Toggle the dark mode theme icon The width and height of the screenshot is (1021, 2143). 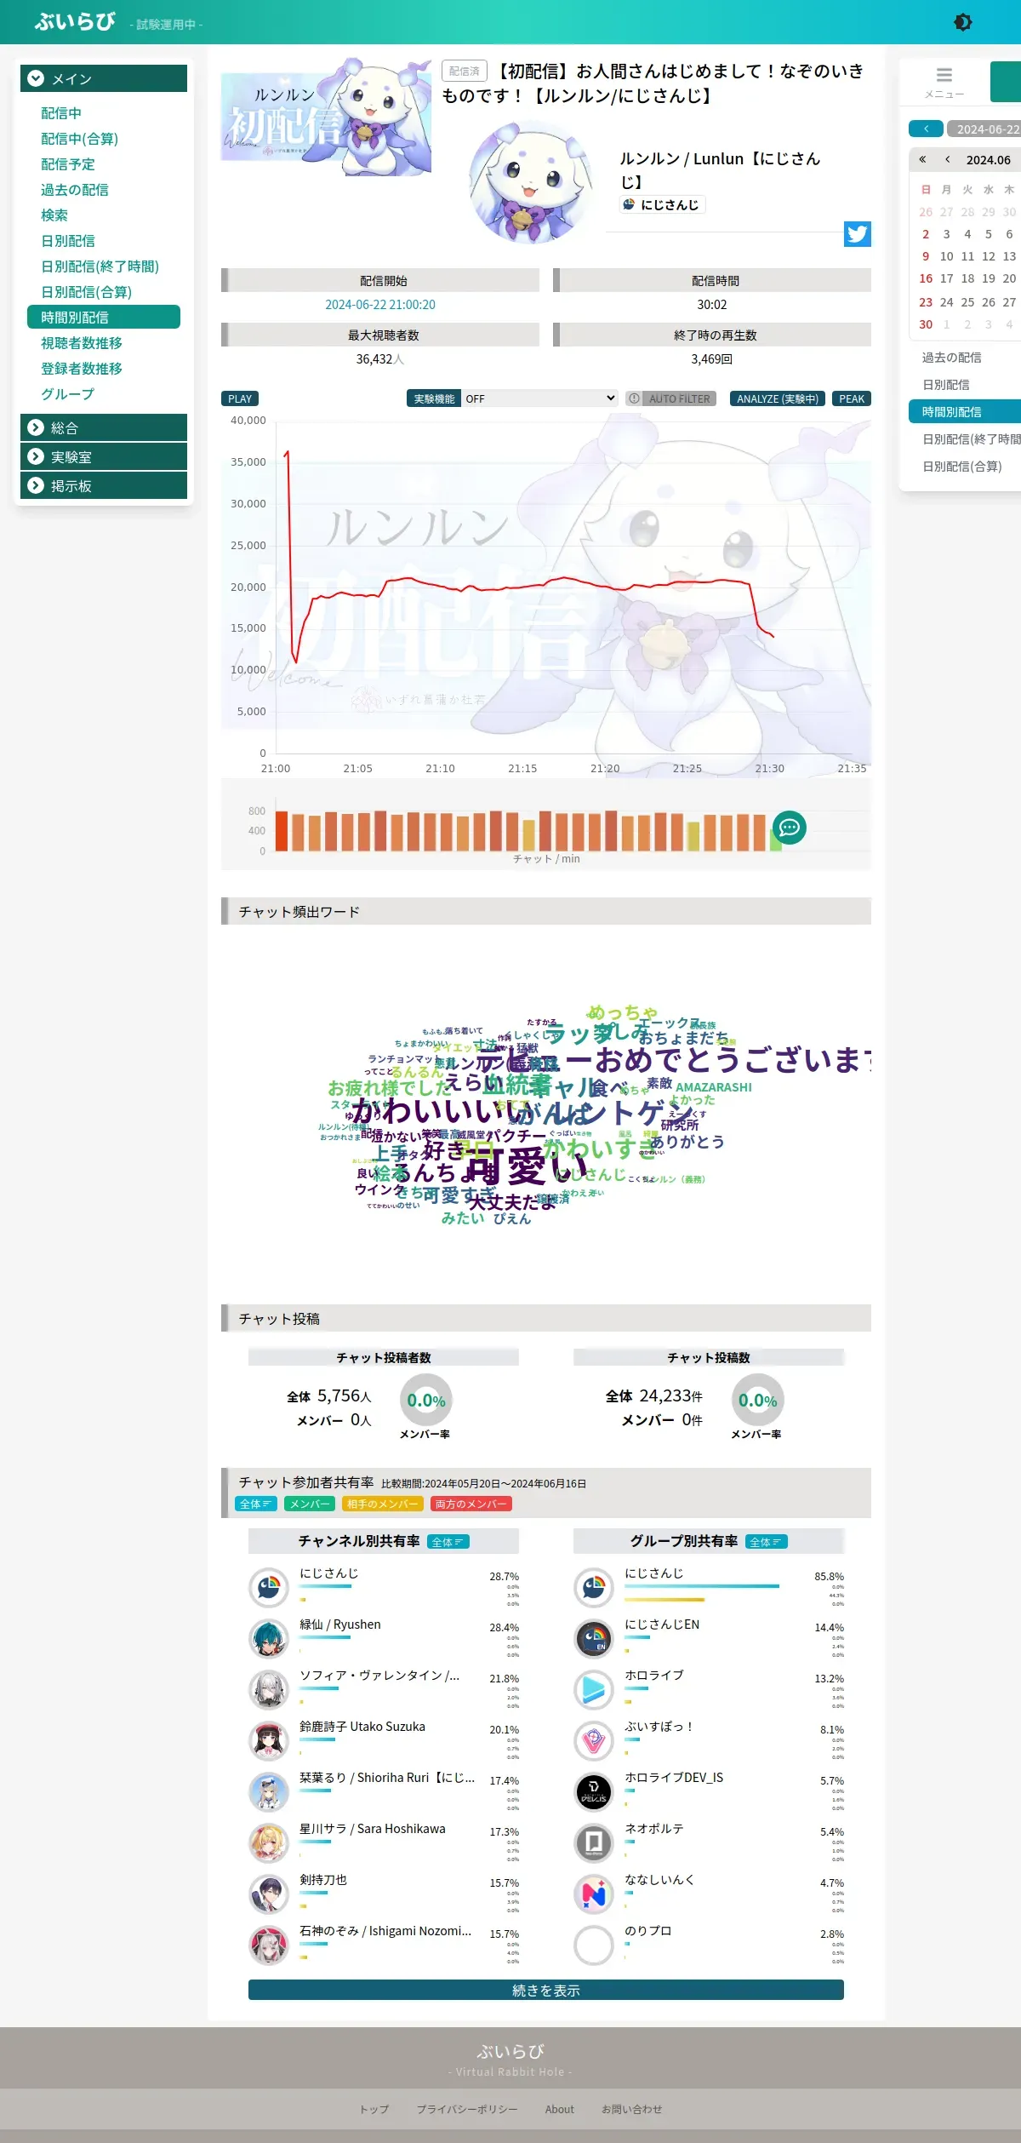pos(962,22)
